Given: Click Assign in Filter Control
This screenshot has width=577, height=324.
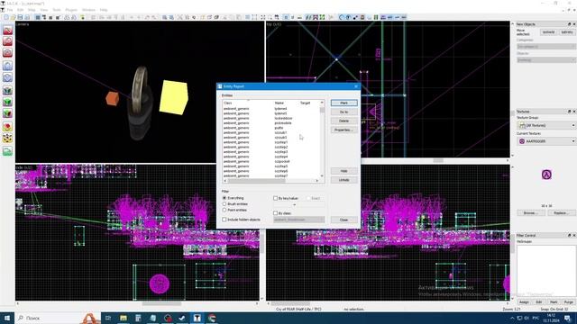Looking at the screenshot, I should point(524,302).
